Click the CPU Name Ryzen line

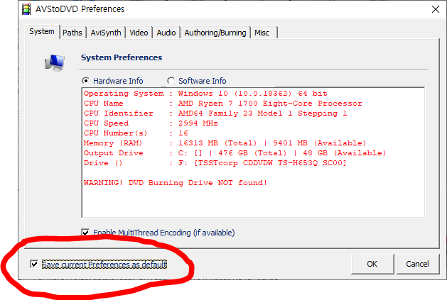point(222,104)
